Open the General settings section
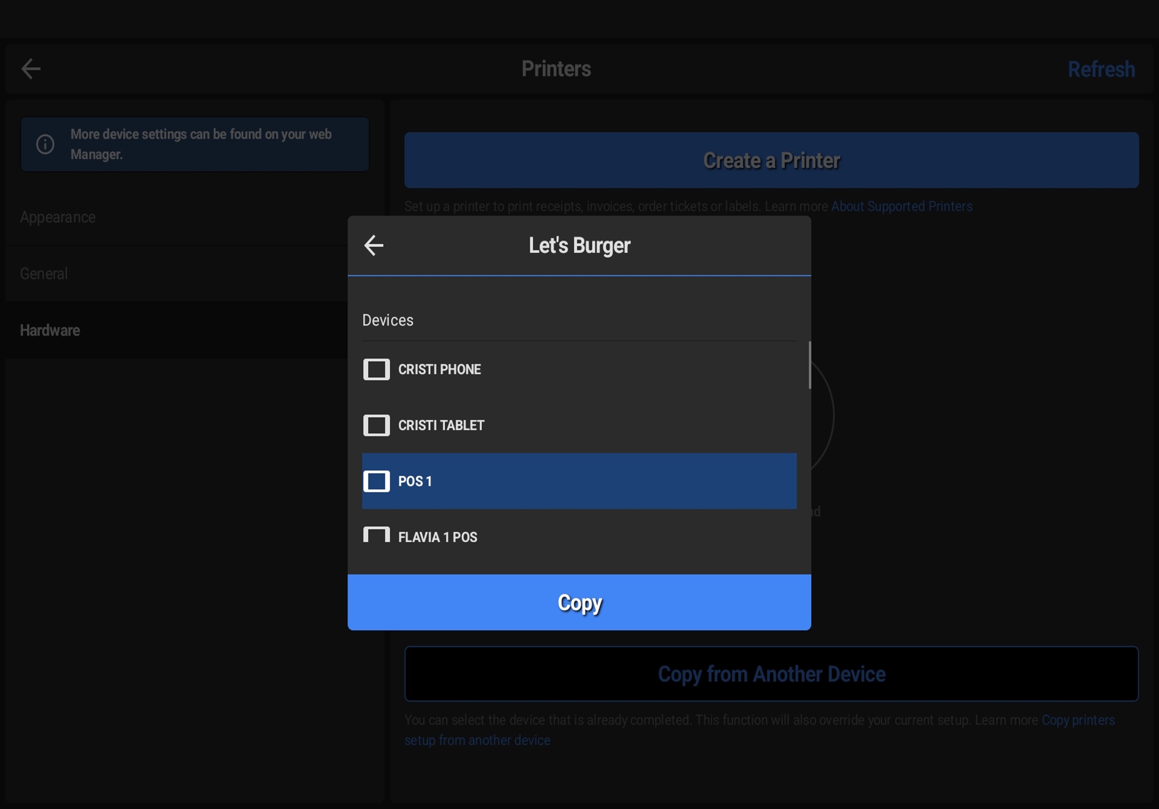Image resolution: width=1159 pixels, height=809 pixels. (44, 274)
